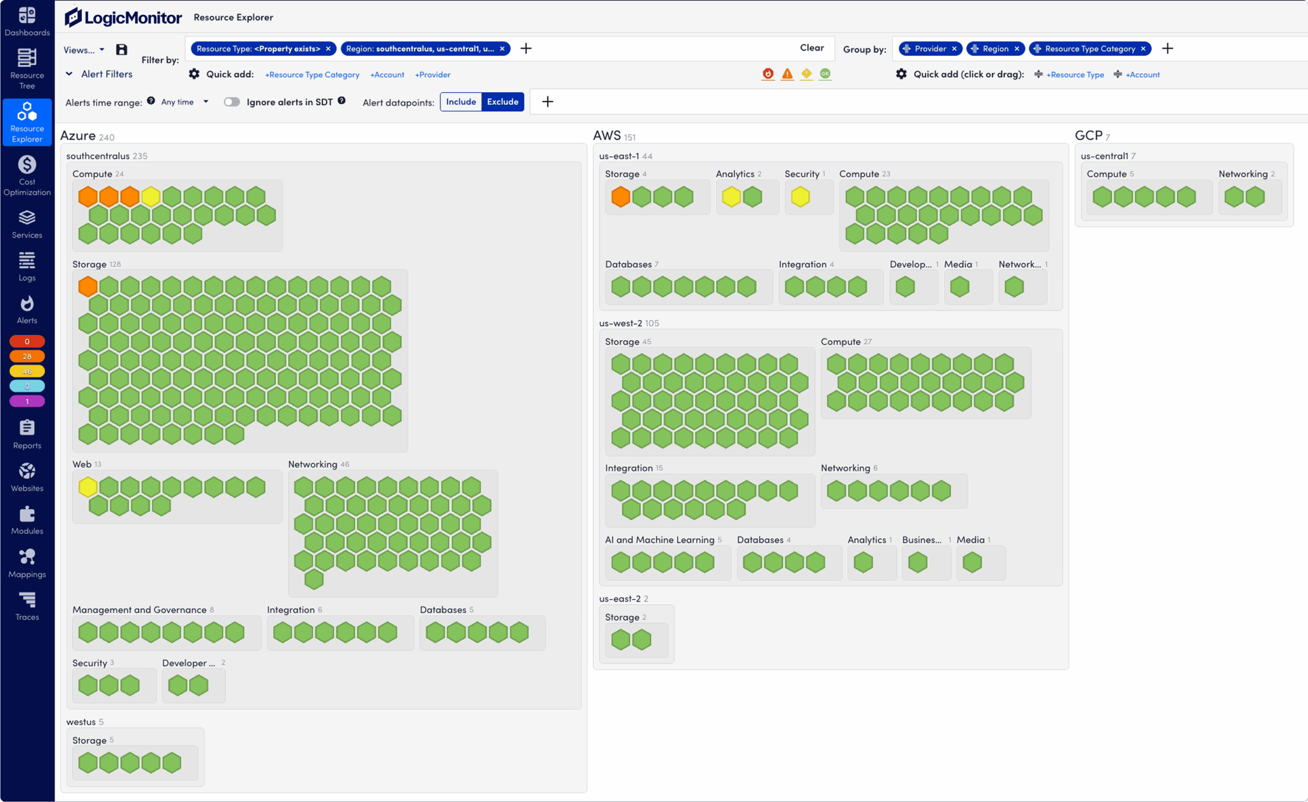Screen dimensions: 1308x802
Task: Click the Clear filters button
Action: click(x=811, y=48)
